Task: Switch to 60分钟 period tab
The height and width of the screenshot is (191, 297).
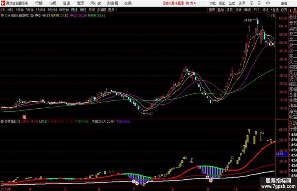Action: point(64,10)
